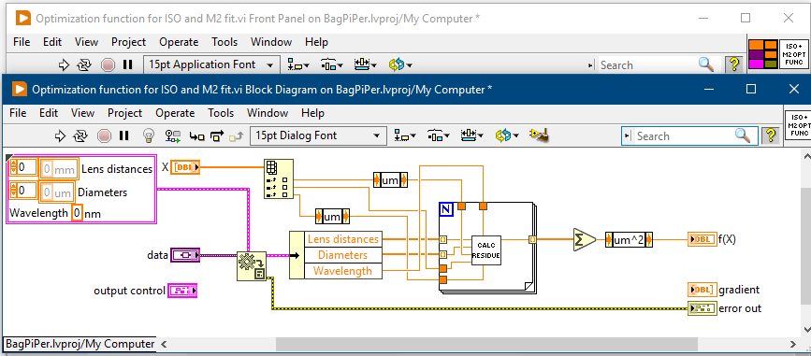Open the Tools menu in Block Diagram window
Image resolution: width=811 pixels, height=356 pixels.
(221, 113)
